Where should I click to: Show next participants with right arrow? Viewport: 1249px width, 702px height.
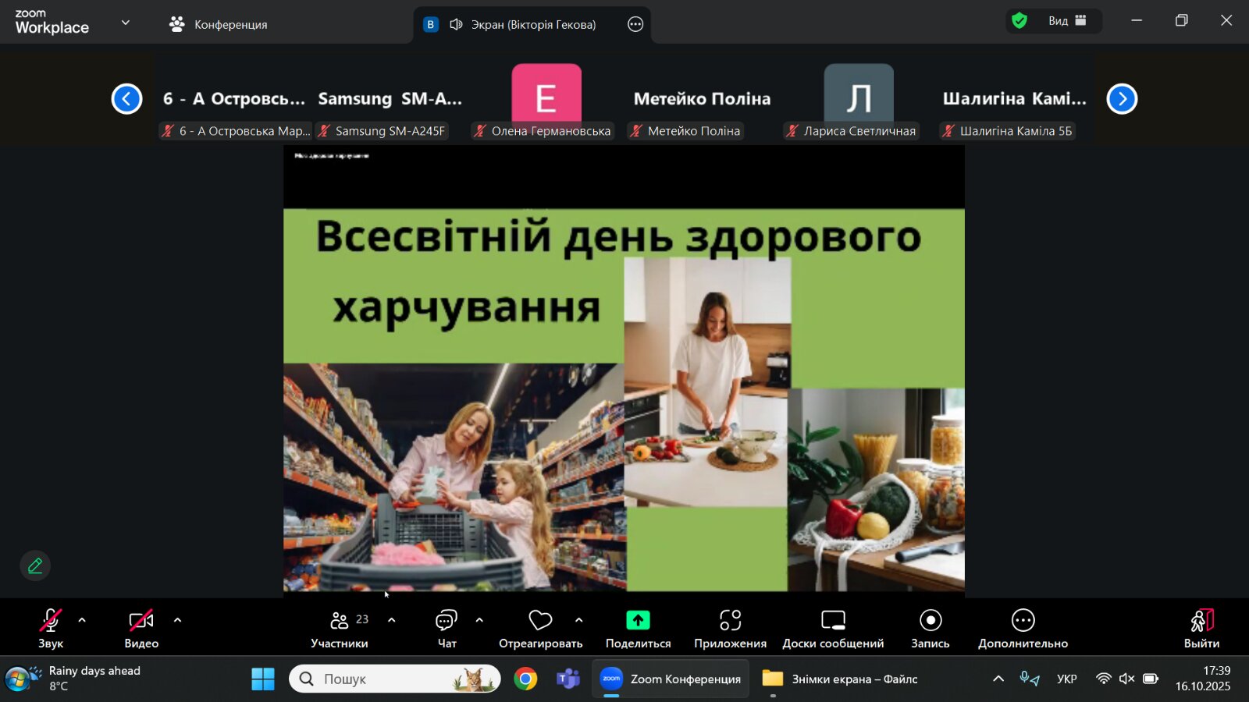[x=1122, y=99]
